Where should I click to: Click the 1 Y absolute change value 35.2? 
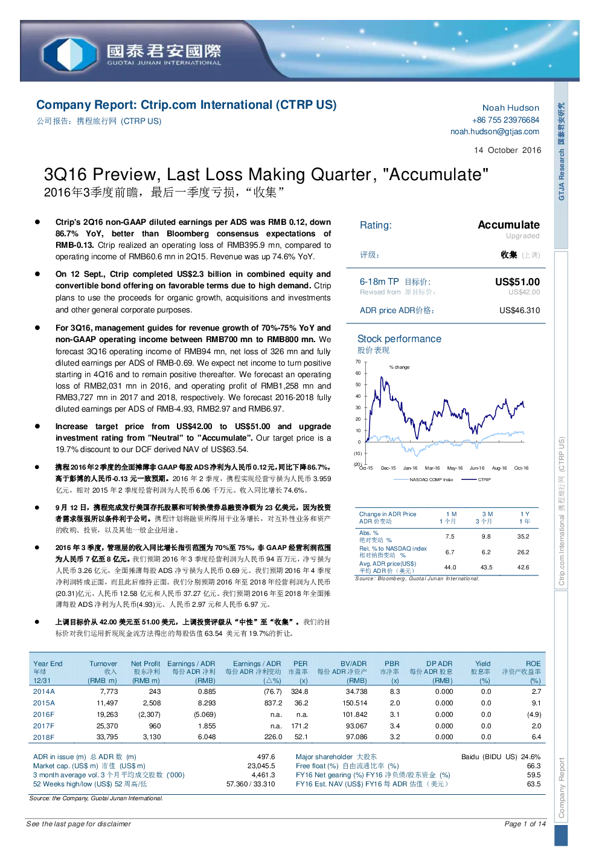(x=523, y=536)
